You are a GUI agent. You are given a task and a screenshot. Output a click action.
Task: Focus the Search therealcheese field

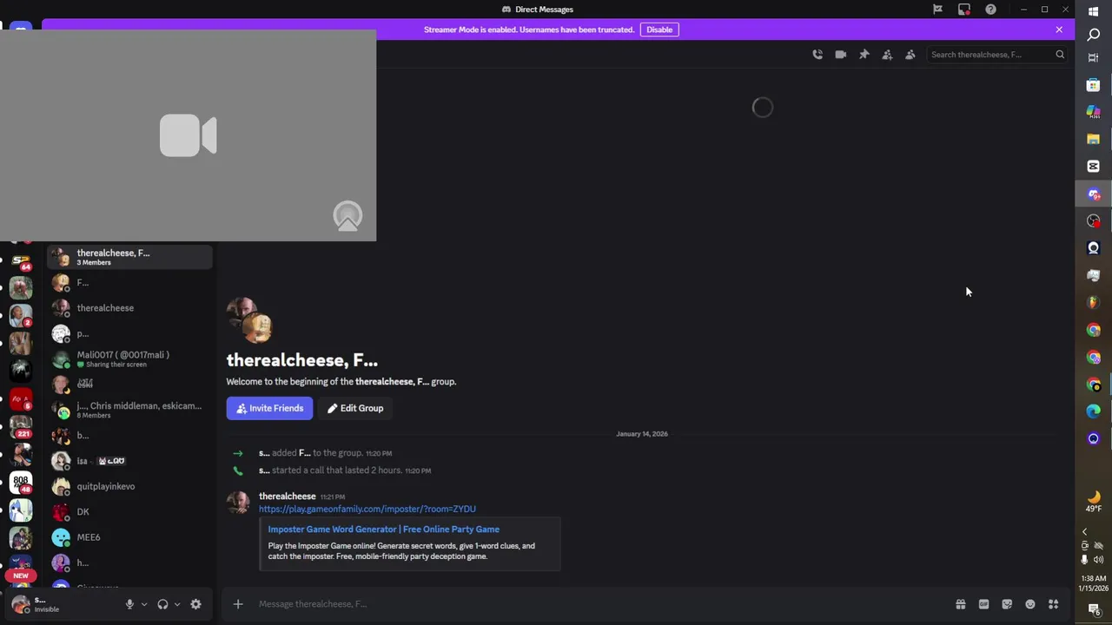(x=997, y=55)
